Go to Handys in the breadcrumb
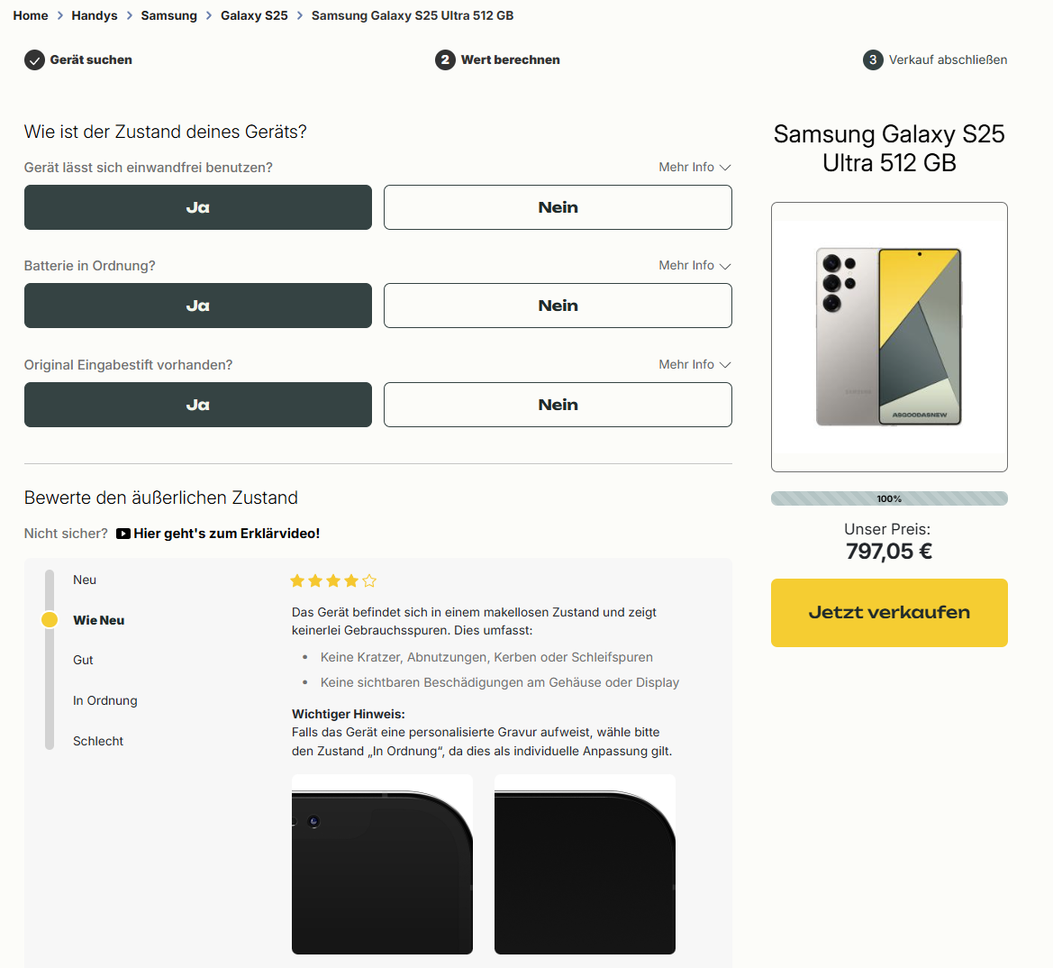Viewport: 1053px width, 968px height. [x=95, y=15]
